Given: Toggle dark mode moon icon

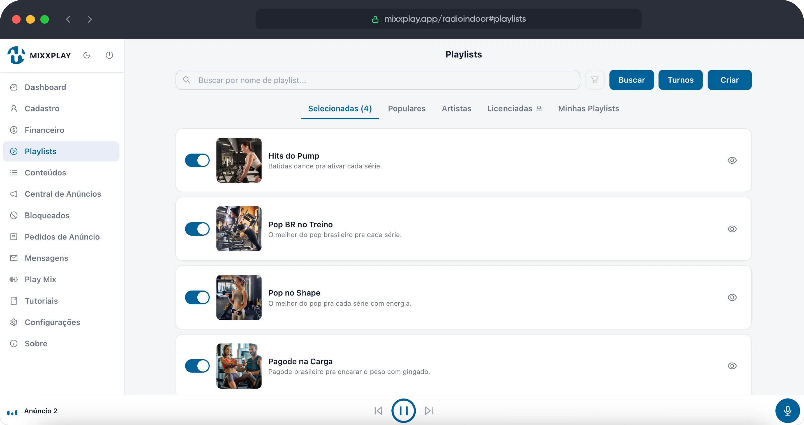Looking at the screenshot, I should [87, 55].
